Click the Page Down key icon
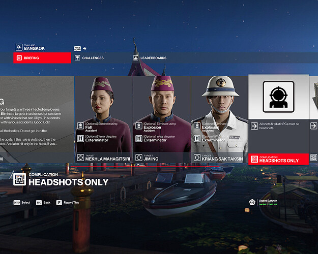Screen dimensions: 318x254 (77, 48)
